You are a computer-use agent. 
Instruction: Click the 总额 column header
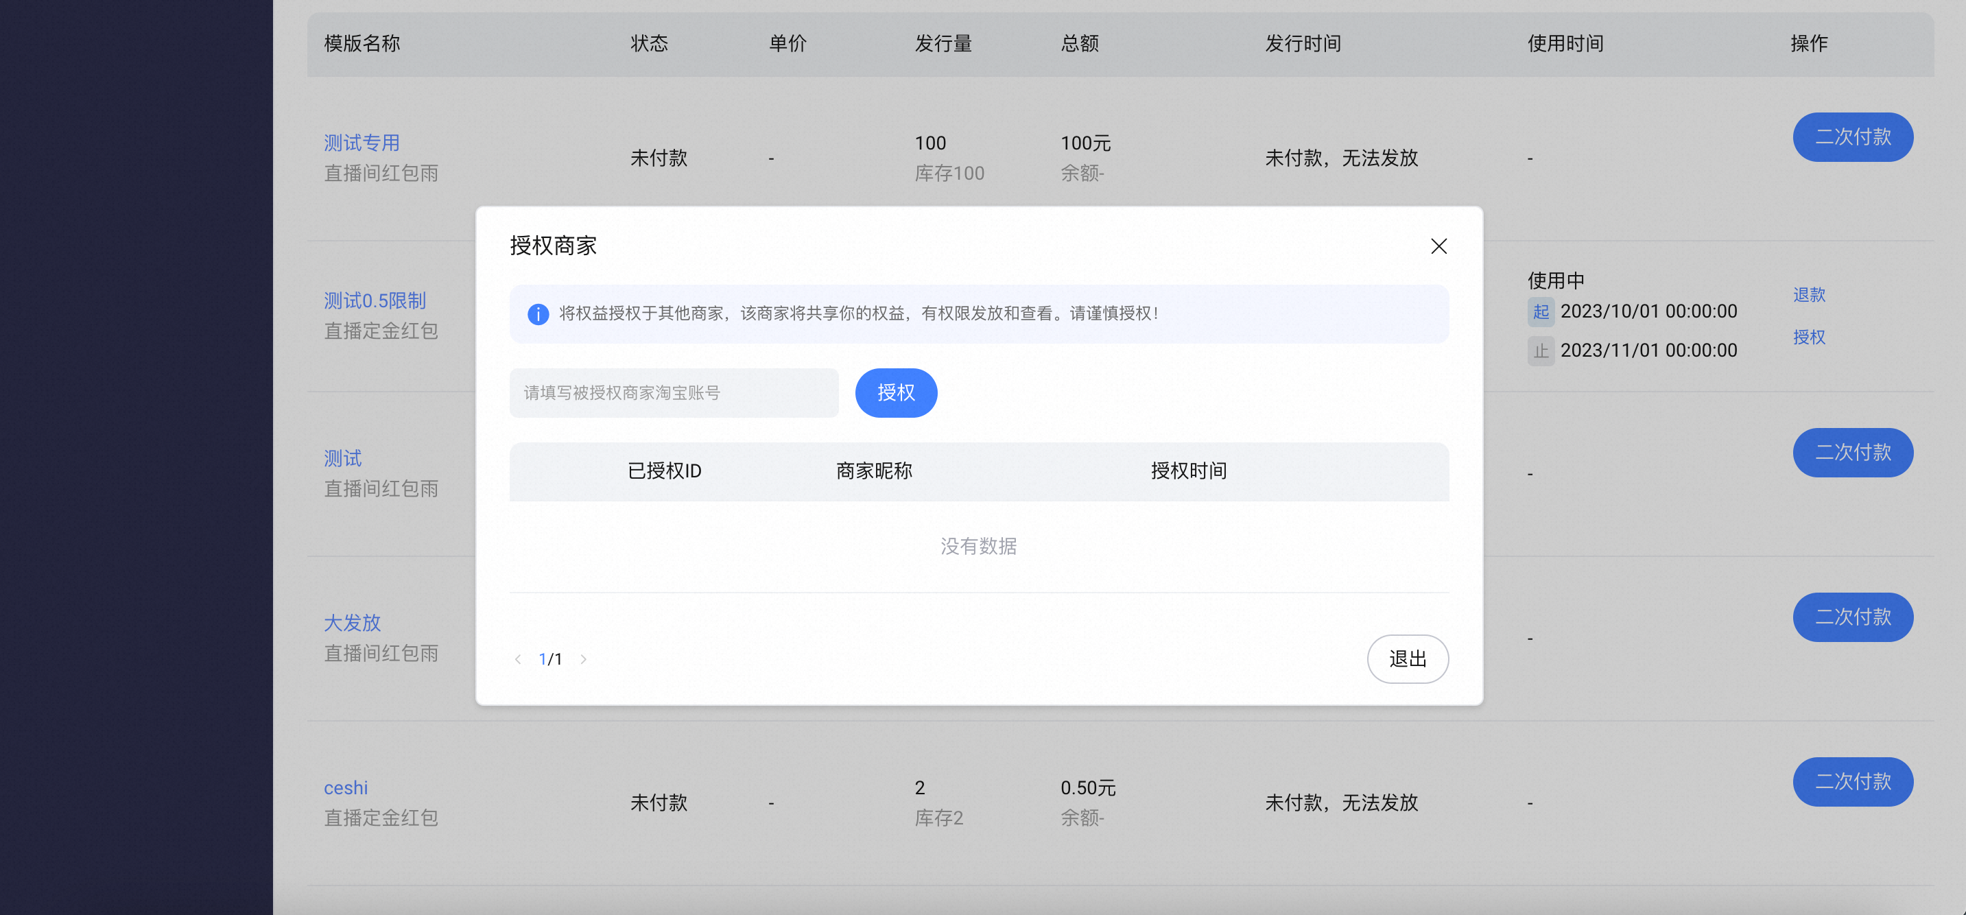[1079, 43]
